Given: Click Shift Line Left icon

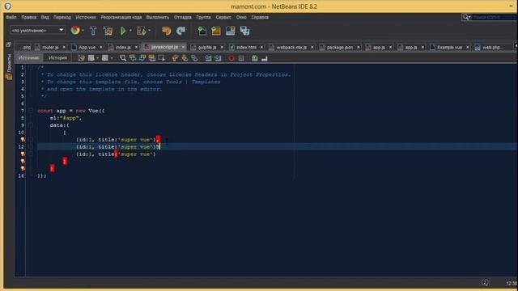Looking at the screenshot, I should [208, 58].
